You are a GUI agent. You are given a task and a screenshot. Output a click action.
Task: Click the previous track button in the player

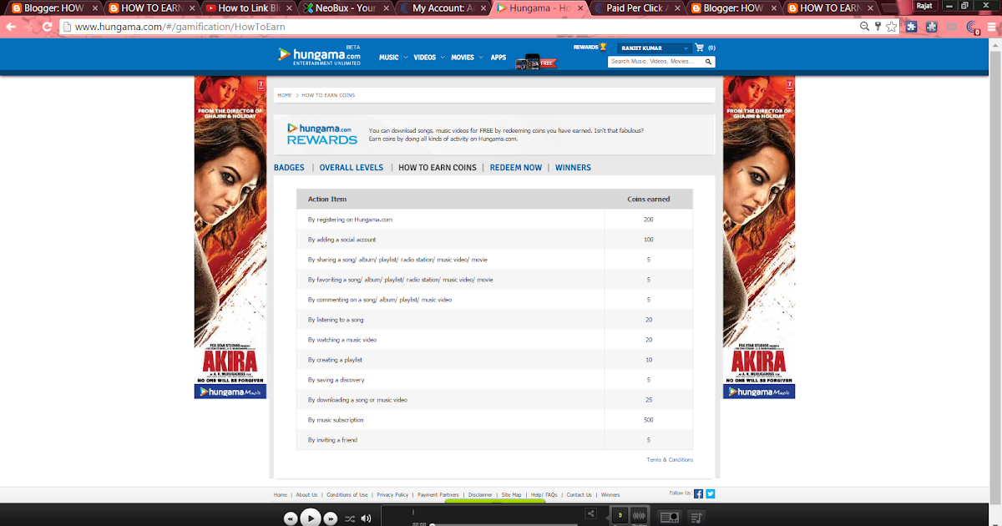pyautogui.click(x=291, y=518)
